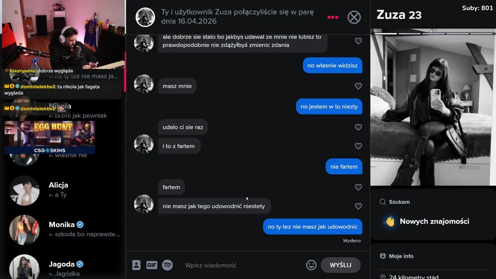Image resolution: width=496 pixels, height=279 pixels.
Task: Send the message with WYŚLIJ button
Action: tap(341, 265)
